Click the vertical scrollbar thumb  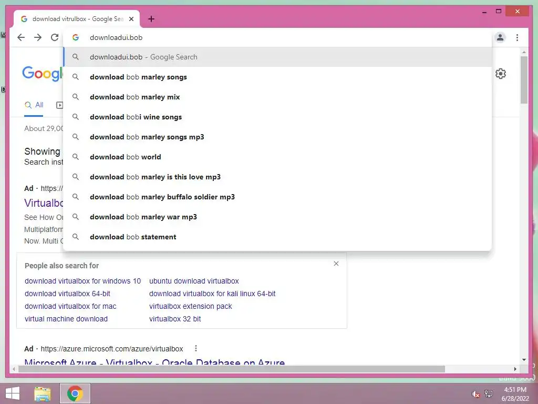[524, 80]
